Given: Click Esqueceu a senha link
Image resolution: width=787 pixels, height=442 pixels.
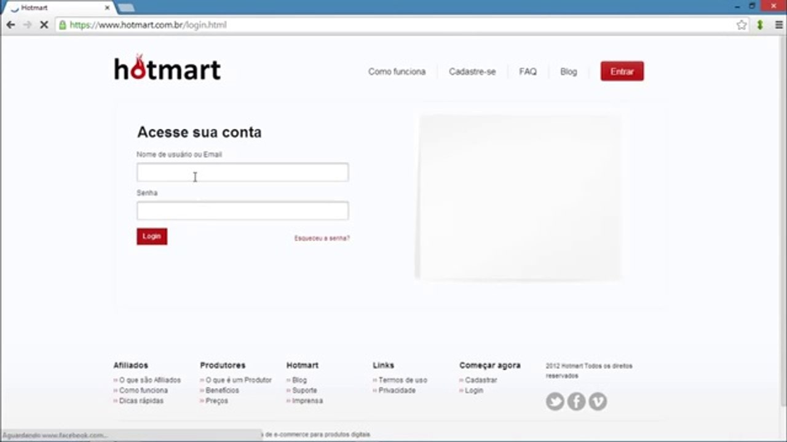Looking at the screenshot, I should pos(322,238).
